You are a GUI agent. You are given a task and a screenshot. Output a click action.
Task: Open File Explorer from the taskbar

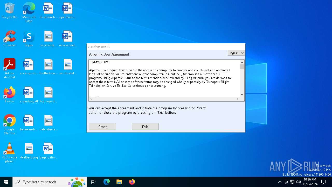click(119, 182)
